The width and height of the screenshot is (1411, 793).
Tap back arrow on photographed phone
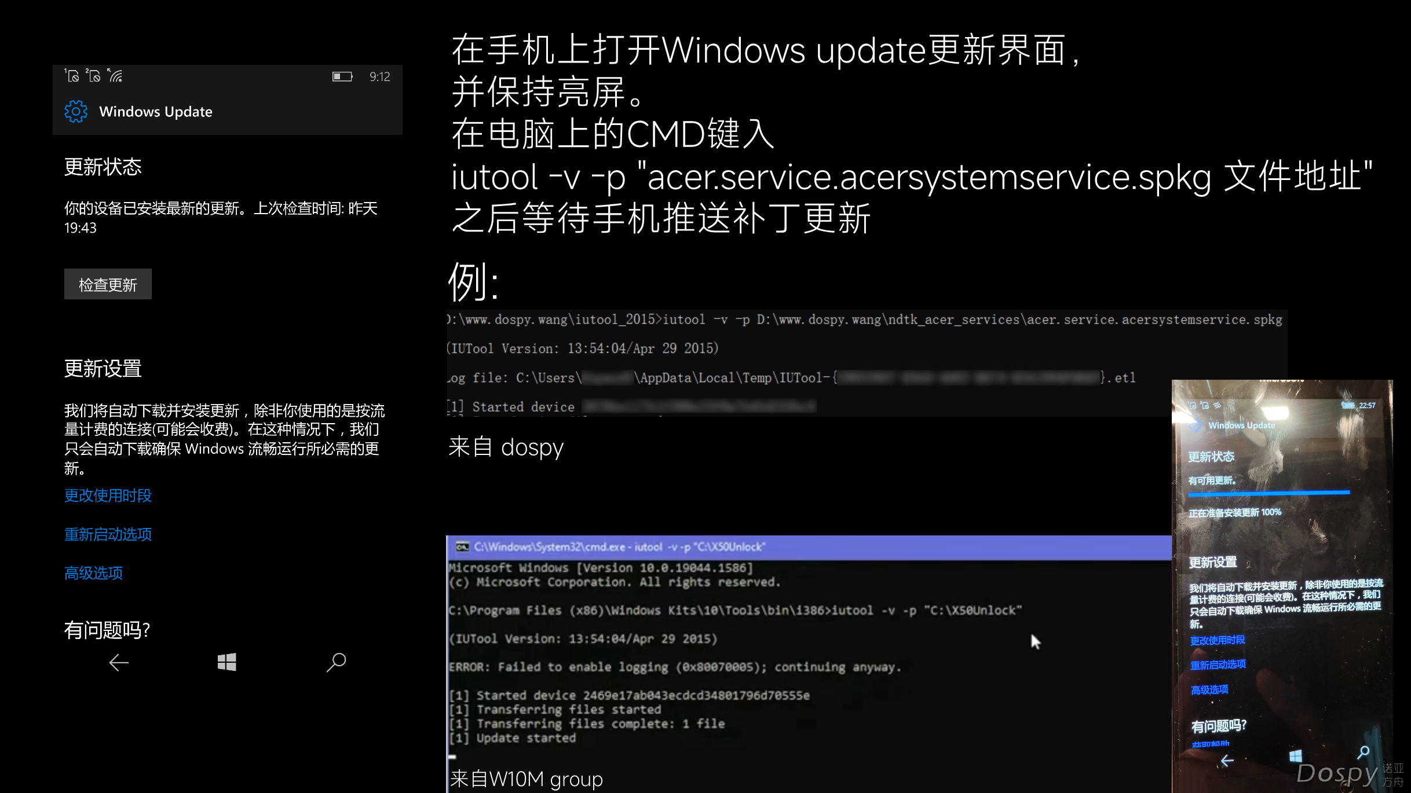coord(1227,761)
